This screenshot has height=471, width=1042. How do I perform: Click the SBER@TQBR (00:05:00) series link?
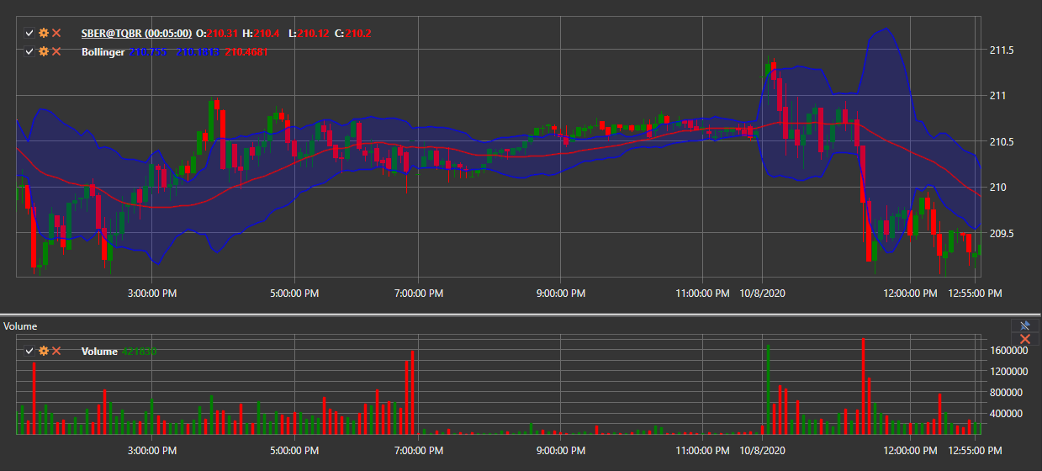click(x=136, y=34)
